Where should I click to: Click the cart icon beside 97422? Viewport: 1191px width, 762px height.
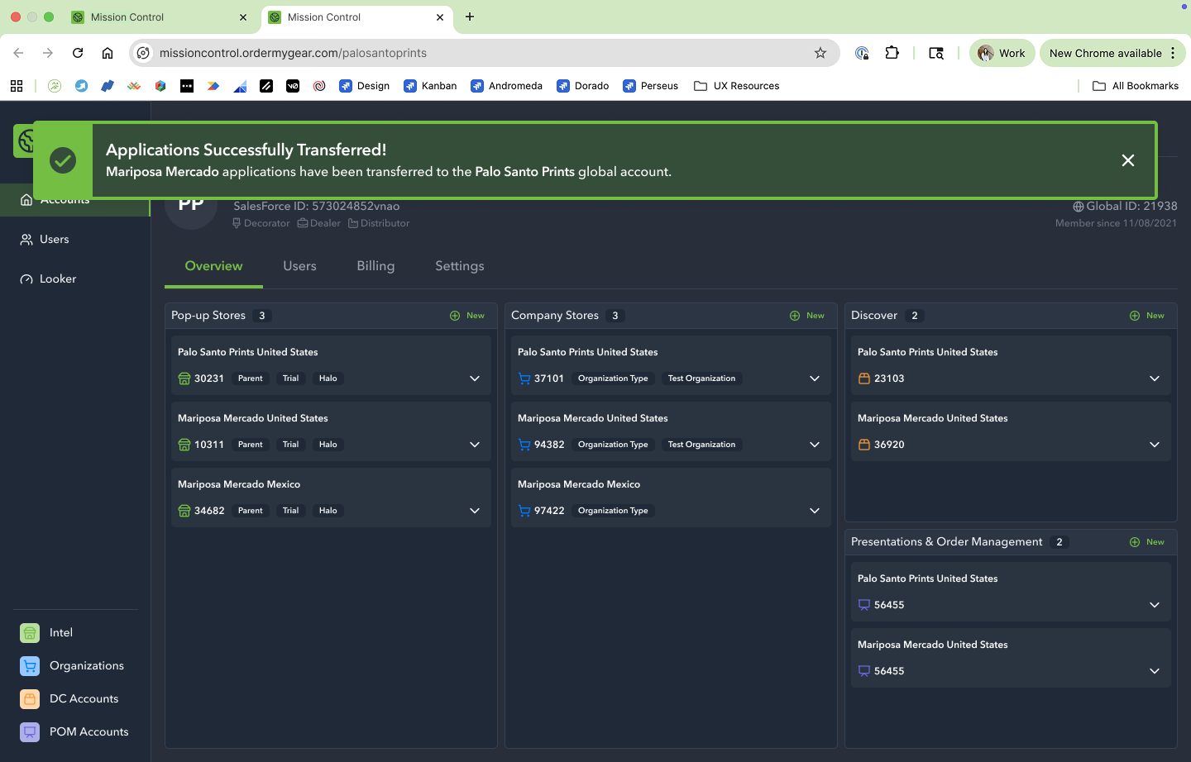pos(524,511)
